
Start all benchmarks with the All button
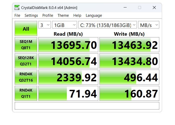point(26,28)
